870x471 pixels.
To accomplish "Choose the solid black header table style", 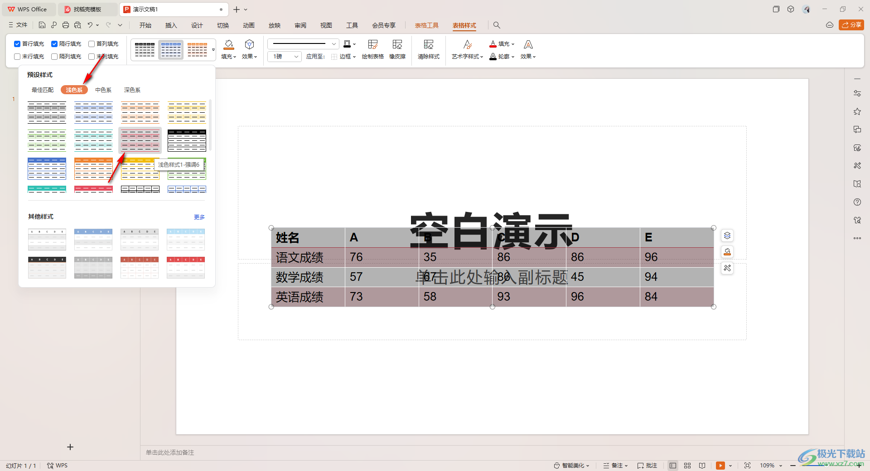I will pyautogui.click(x=187, y=140).
